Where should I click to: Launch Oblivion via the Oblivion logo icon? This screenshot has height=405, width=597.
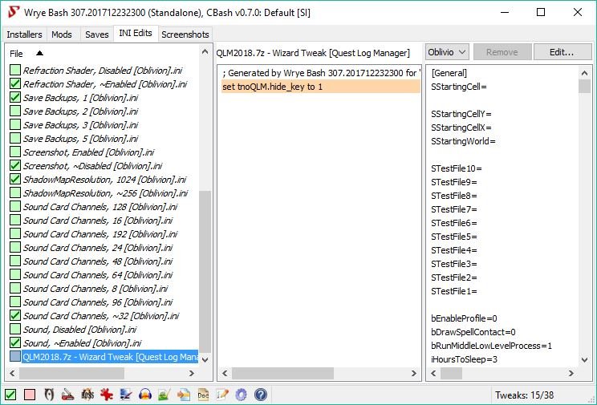pyautogui.click(x=49, y=395)
